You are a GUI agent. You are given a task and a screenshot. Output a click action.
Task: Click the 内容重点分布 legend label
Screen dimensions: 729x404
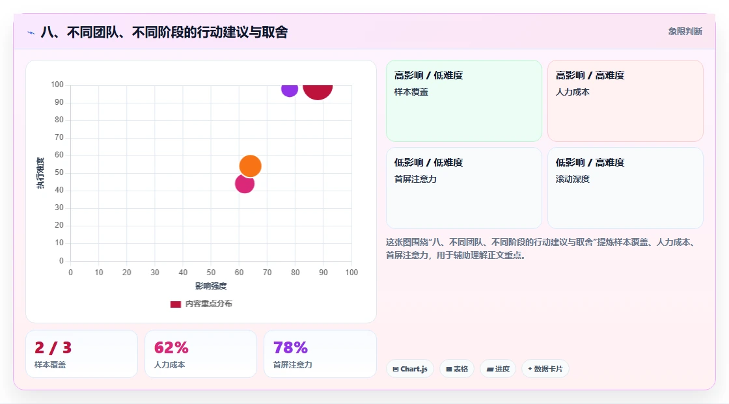coord(209,304)
